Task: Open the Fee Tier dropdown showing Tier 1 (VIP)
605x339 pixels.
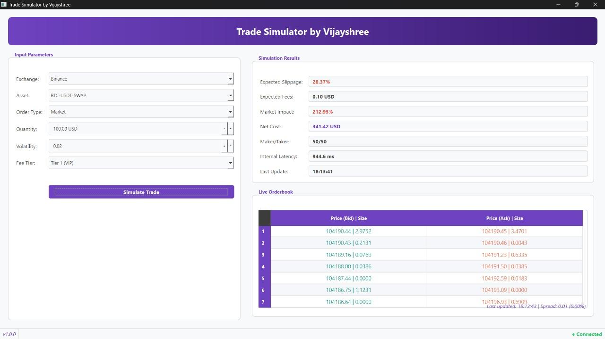Action: point(141,163)
